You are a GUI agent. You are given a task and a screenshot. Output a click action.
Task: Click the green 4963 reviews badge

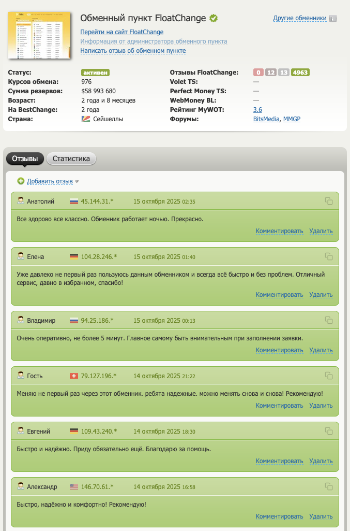(x=300, y=73)
